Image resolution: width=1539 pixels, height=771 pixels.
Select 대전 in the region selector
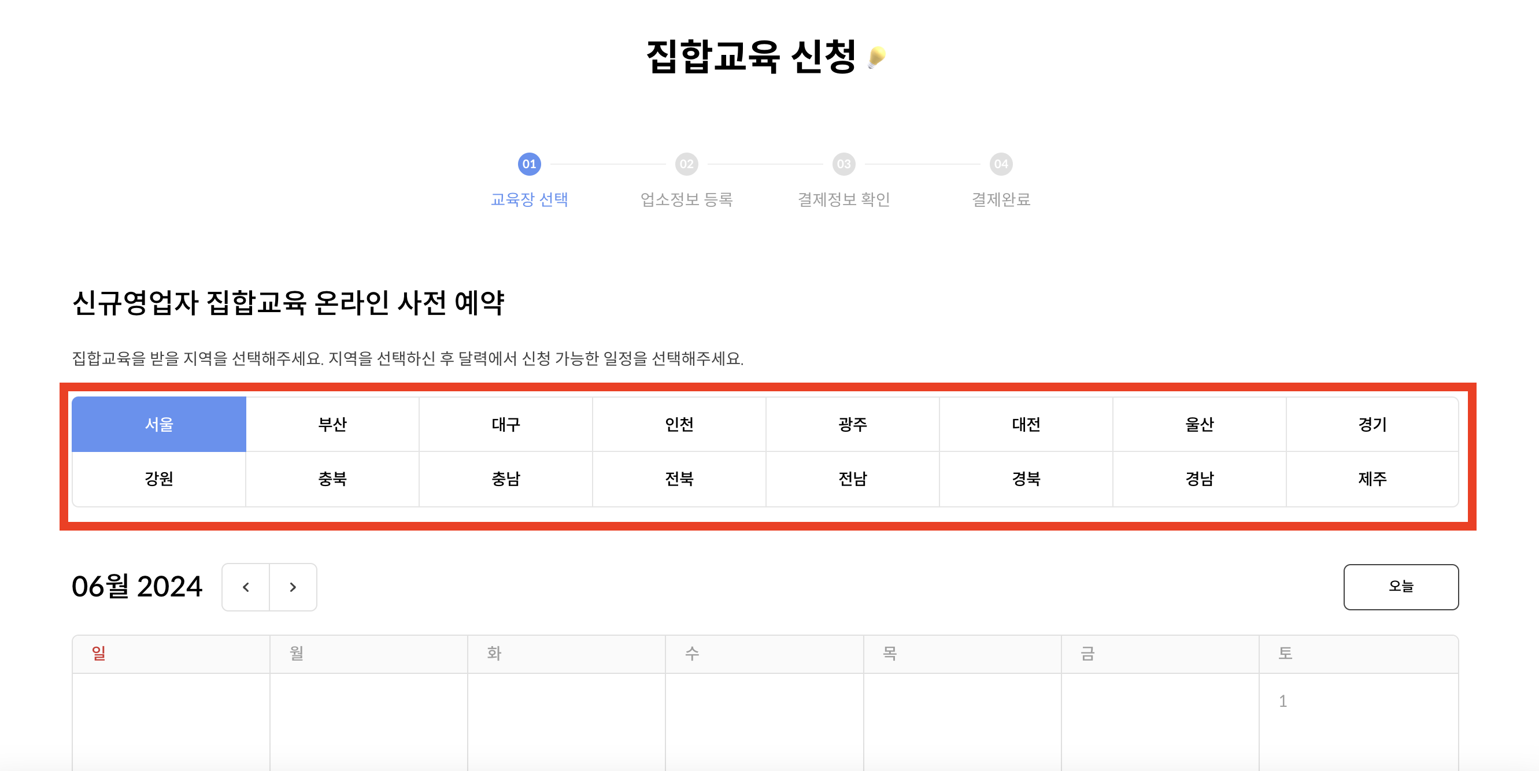click(1025, 424)
